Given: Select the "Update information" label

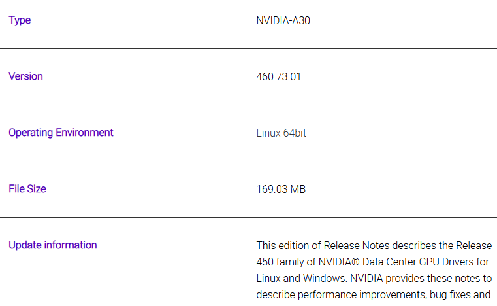Looking at the screenshot, I should 52,245.
